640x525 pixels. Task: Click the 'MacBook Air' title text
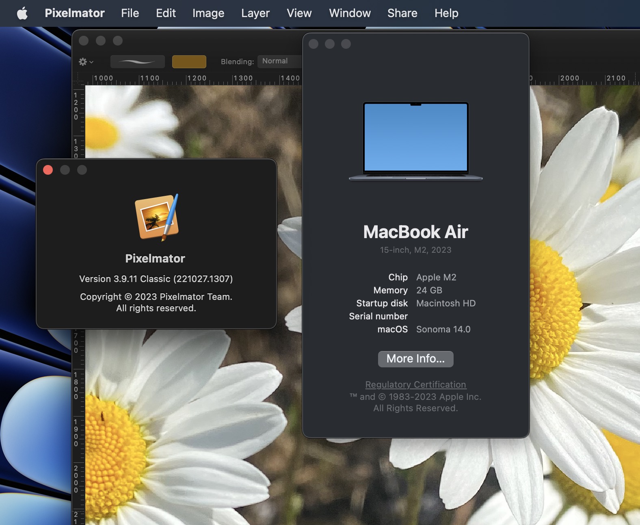[x=415, y=232]
